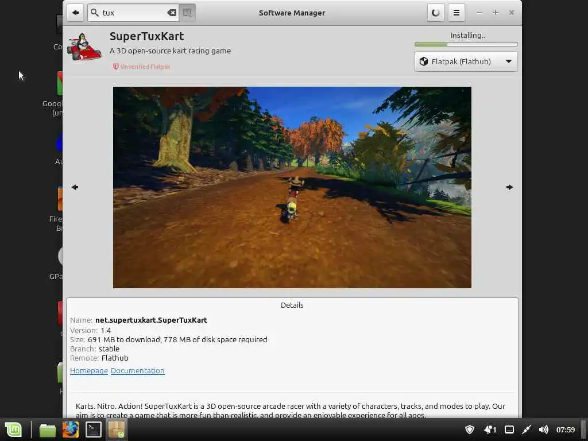
Task: Click the Software Manager taskbar entry
Action: [x=116, y=430]
